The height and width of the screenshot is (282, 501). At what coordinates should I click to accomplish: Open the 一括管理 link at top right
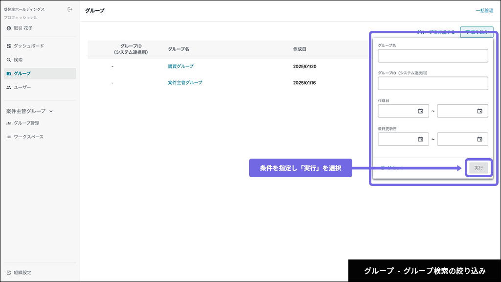pyautogui.click(x=484, y=11)
